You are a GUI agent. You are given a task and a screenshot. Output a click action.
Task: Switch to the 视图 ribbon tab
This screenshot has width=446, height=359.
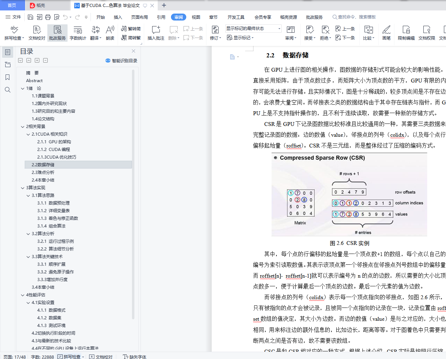196,17
